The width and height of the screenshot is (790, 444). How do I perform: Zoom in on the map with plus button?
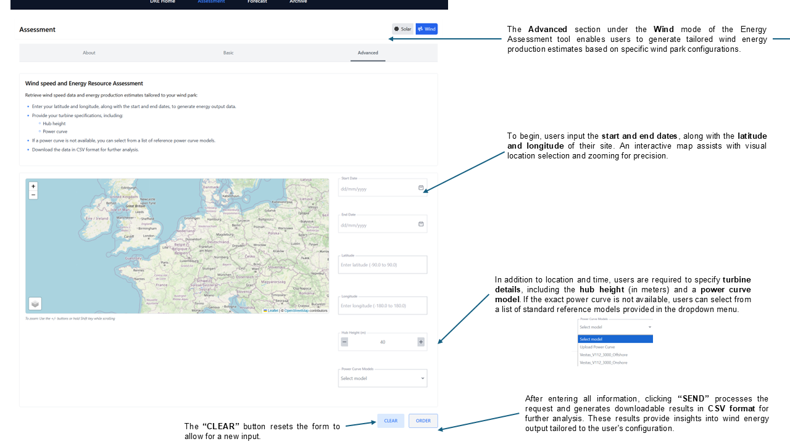click(33, 186)
